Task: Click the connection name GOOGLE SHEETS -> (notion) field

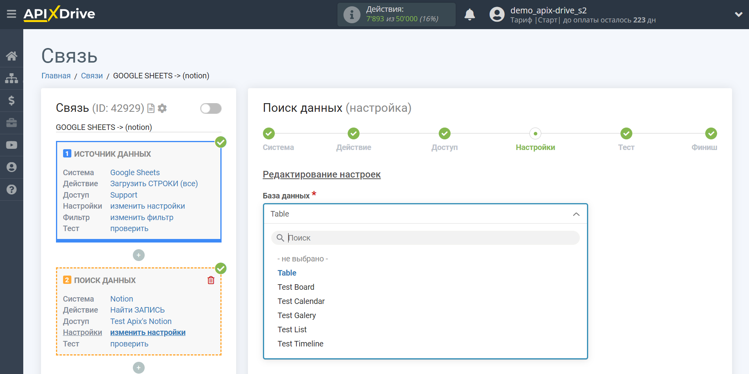Action: point(138,127)
